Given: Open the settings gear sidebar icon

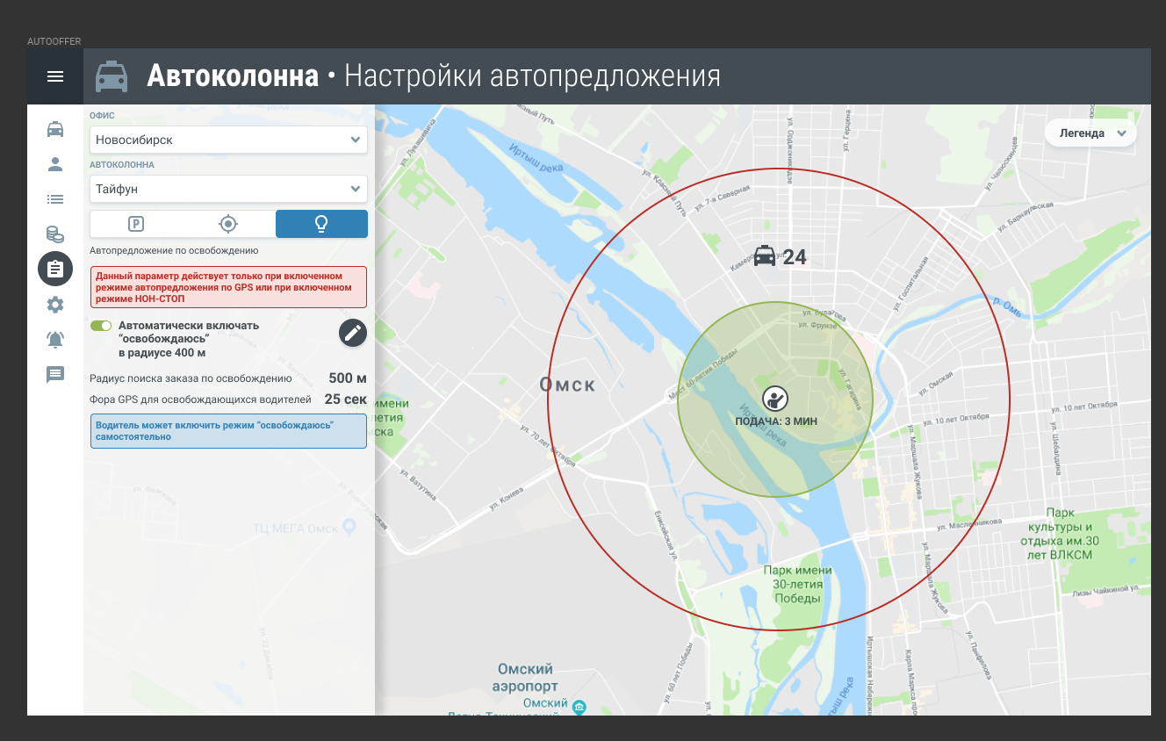Looking at the screenshot, I should click(x=55, y=305).
